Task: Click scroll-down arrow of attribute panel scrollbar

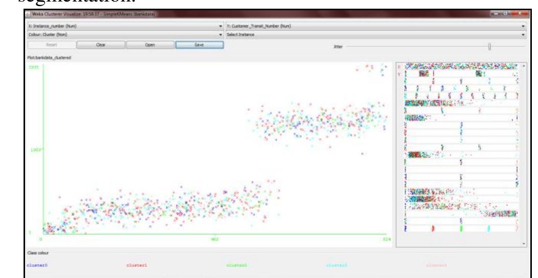Action: click(524, 244)
